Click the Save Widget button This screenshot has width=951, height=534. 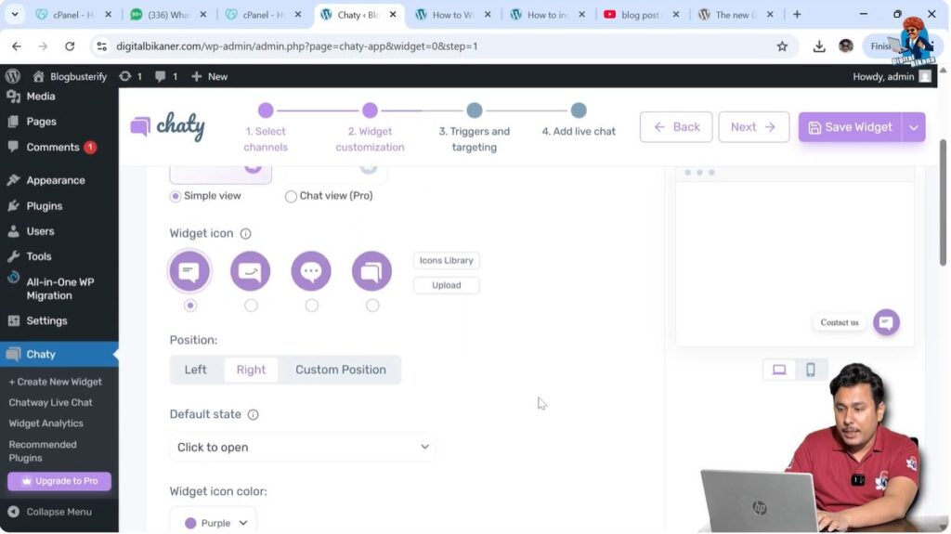point(850,127)
